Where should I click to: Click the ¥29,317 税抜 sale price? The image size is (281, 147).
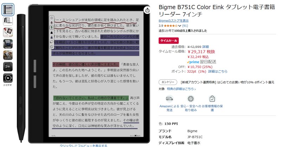[201, 52]
